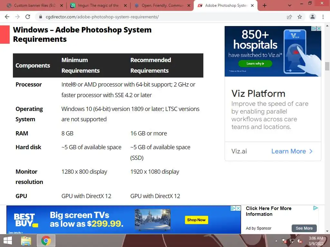Screen dimensions: 330x247
Task: Open a new tab with plus icon
Action: pyautogui.click(x=265, y=6)
